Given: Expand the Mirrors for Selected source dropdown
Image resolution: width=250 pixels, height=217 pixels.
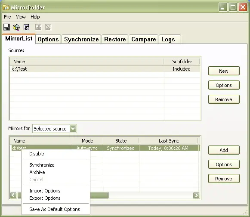Looking at the screenshot, I should click(73, 129).
